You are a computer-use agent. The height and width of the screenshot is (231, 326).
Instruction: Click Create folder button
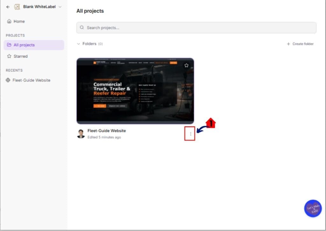[300, 44]
